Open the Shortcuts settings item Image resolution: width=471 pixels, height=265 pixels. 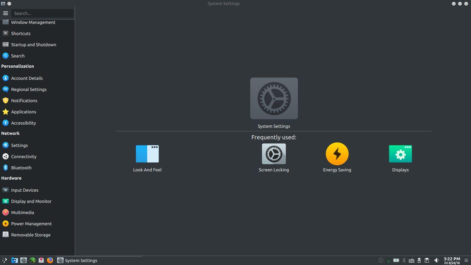(37, 34)
